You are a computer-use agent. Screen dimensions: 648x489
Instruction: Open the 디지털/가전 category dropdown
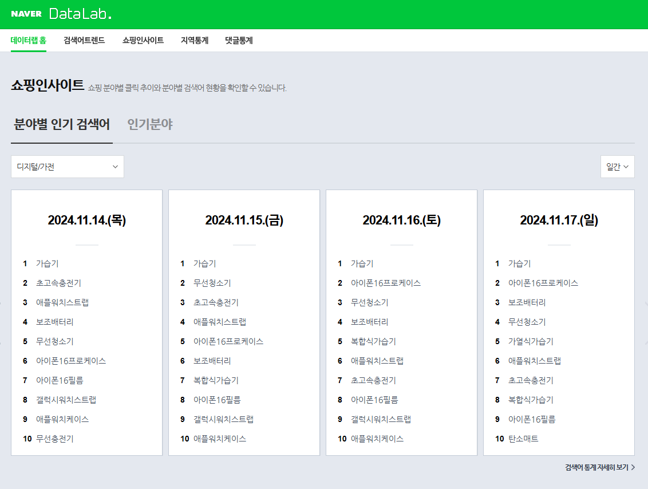pyautogui.click(x=67, y=167)
